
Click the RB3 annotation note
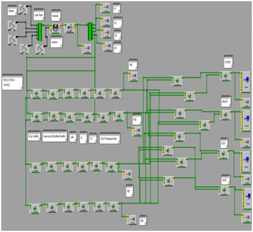pyautogui.click(x=129, y=191)
